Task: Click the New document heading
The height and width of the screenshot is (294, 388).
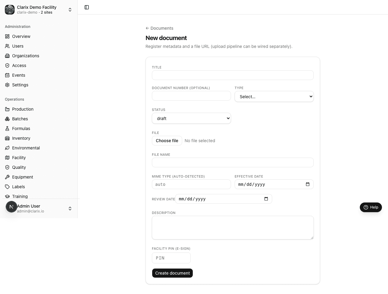Action: point(166,38)
